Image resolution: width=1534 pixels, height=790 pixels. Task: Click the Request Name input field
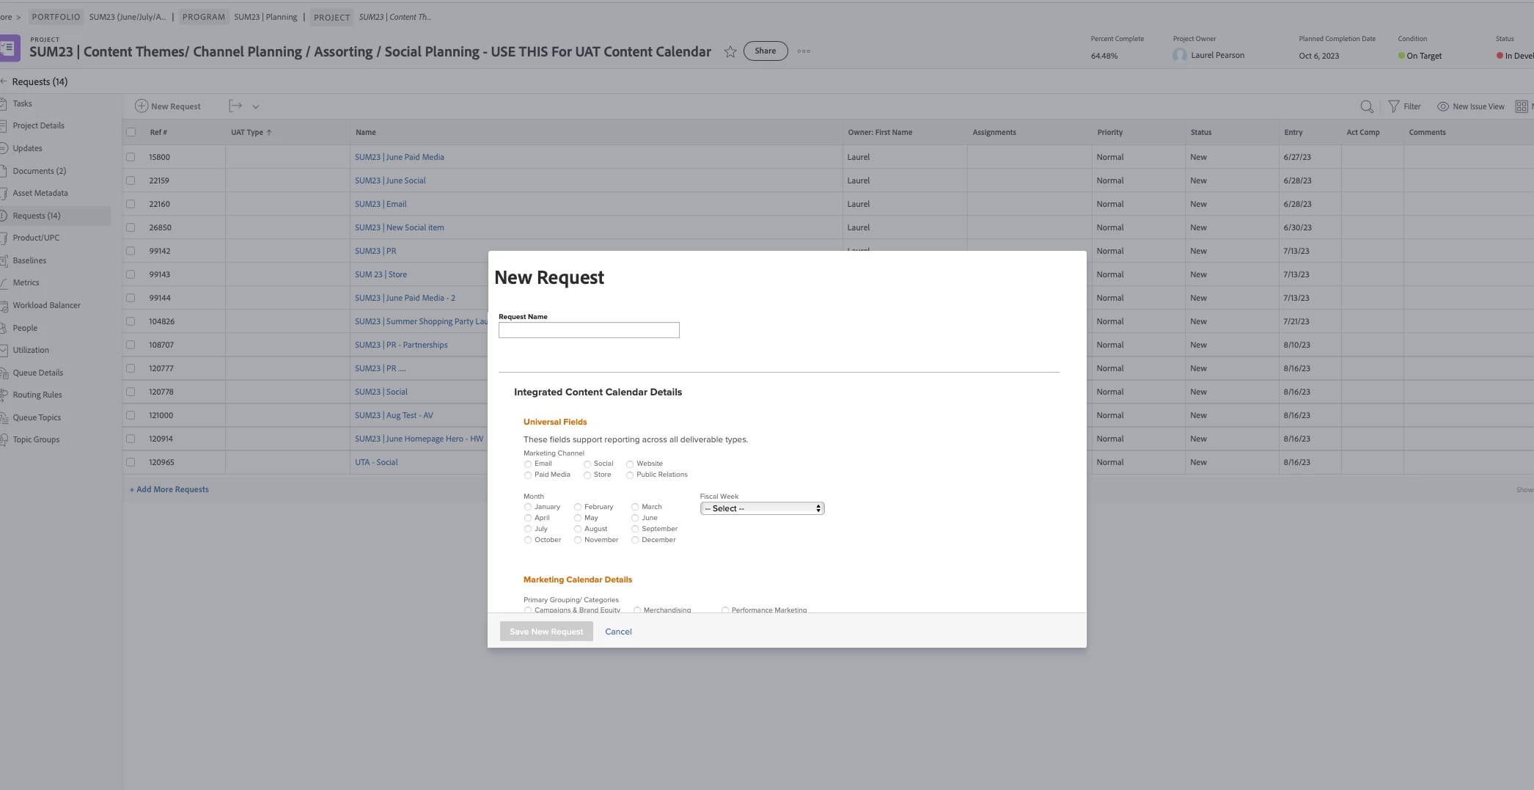point(589,330)
